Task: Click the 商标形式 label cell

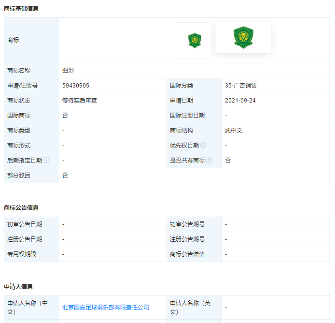Action: click(32, 146)
